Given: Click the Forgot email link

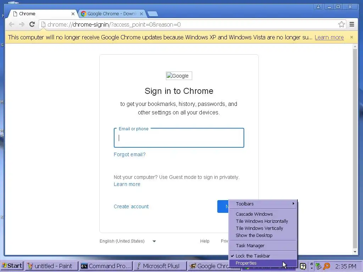Looking at the screenshot, I should coord(130,154).
